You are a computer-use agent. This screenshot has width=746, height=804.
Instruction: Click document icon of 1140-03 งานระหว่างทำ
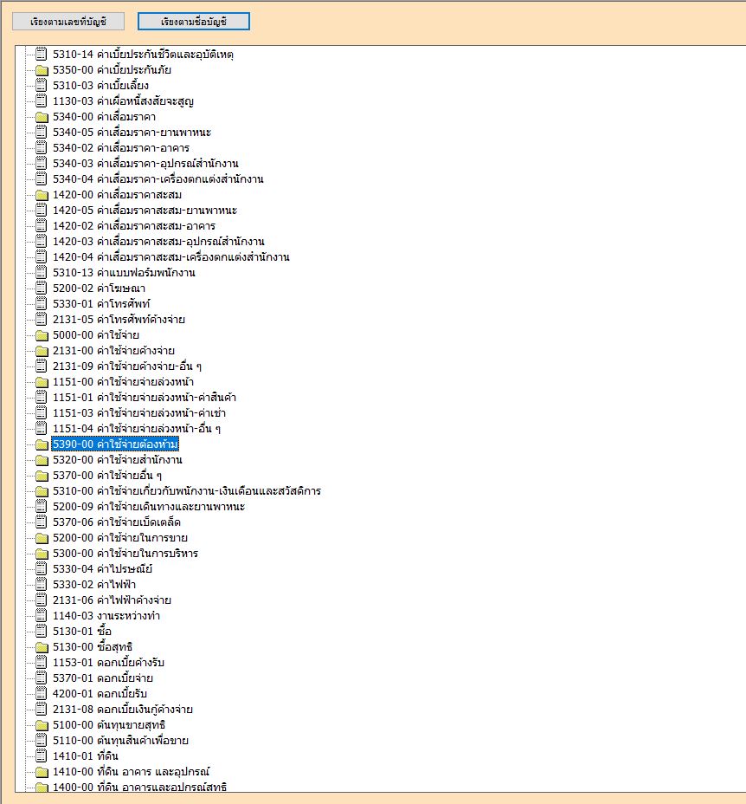[x=42, y=616]
